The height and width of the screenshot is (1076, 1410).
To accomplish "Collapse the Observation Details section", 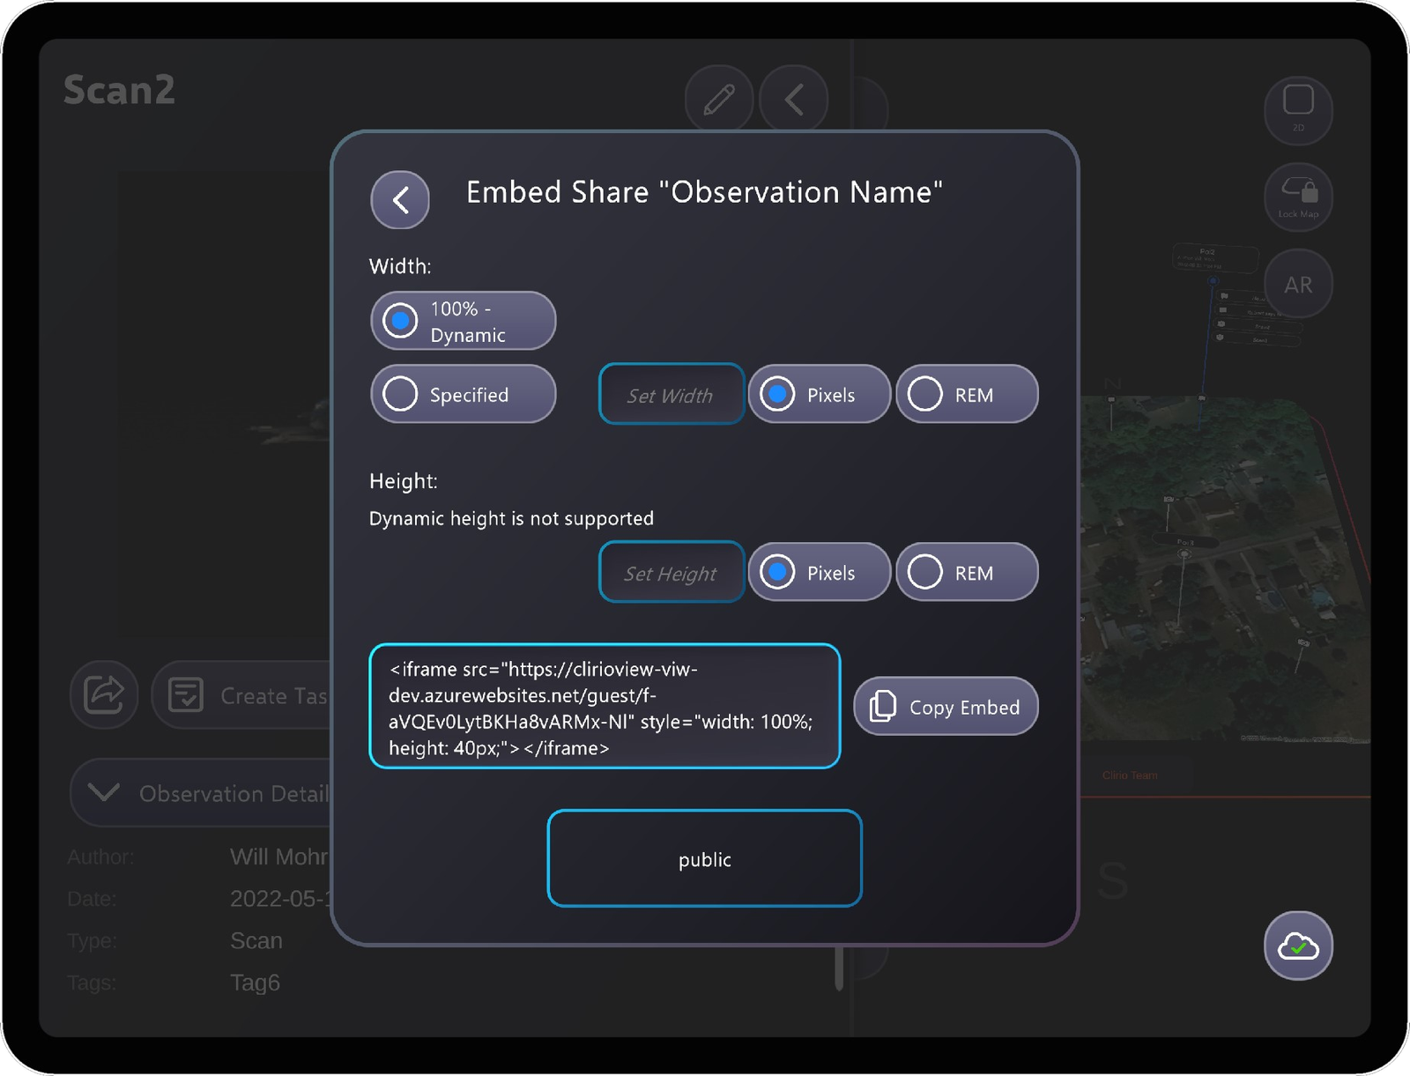I will point(201,793).
